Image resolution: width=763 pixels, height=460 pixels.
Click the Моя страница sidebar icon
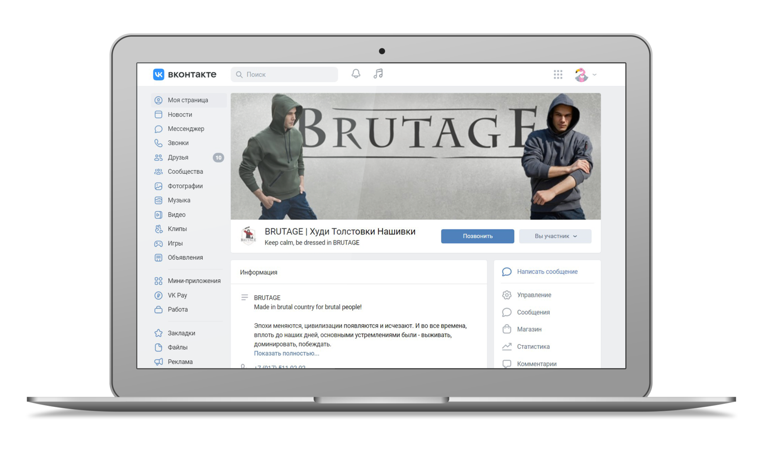tap(159, 100)
